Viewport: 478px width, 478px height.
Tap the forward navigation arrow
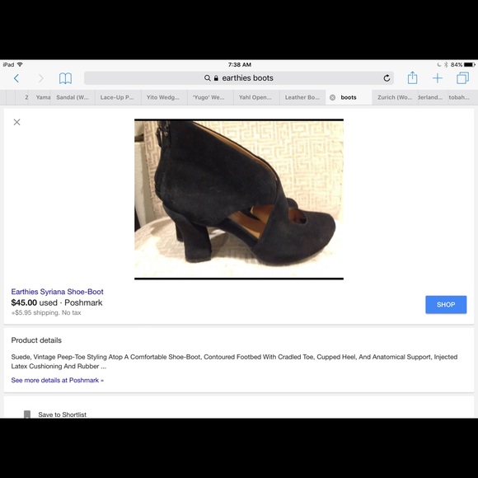coord(40,78)
